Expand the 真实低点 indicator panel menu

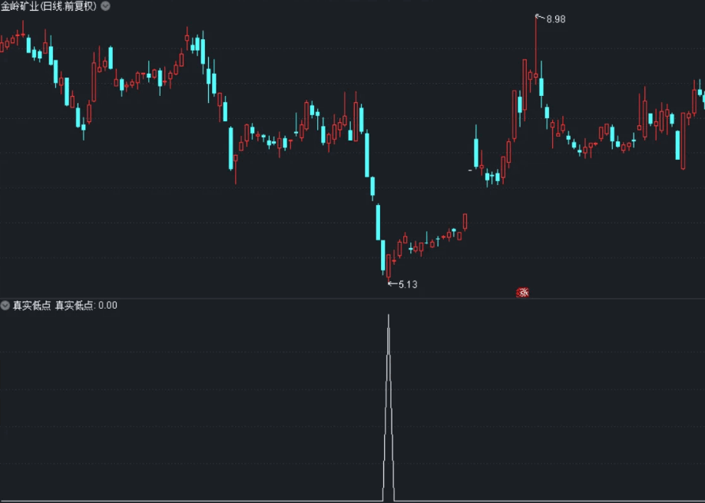pyautogui.click(x=5, y=306)
